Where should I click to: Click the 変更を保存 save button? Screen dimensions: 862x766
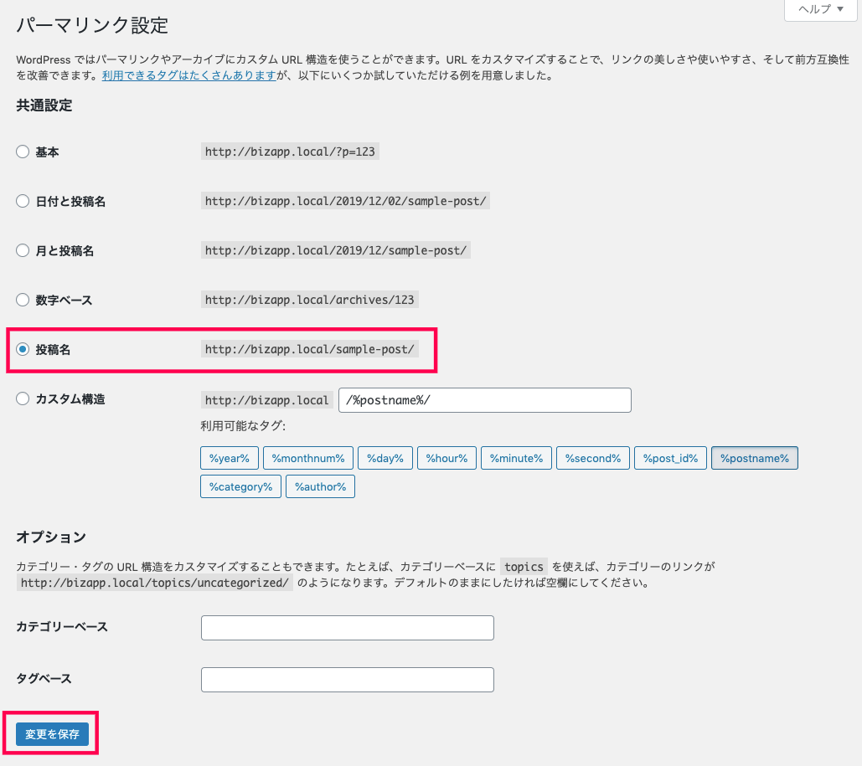(x=52, y=734)
